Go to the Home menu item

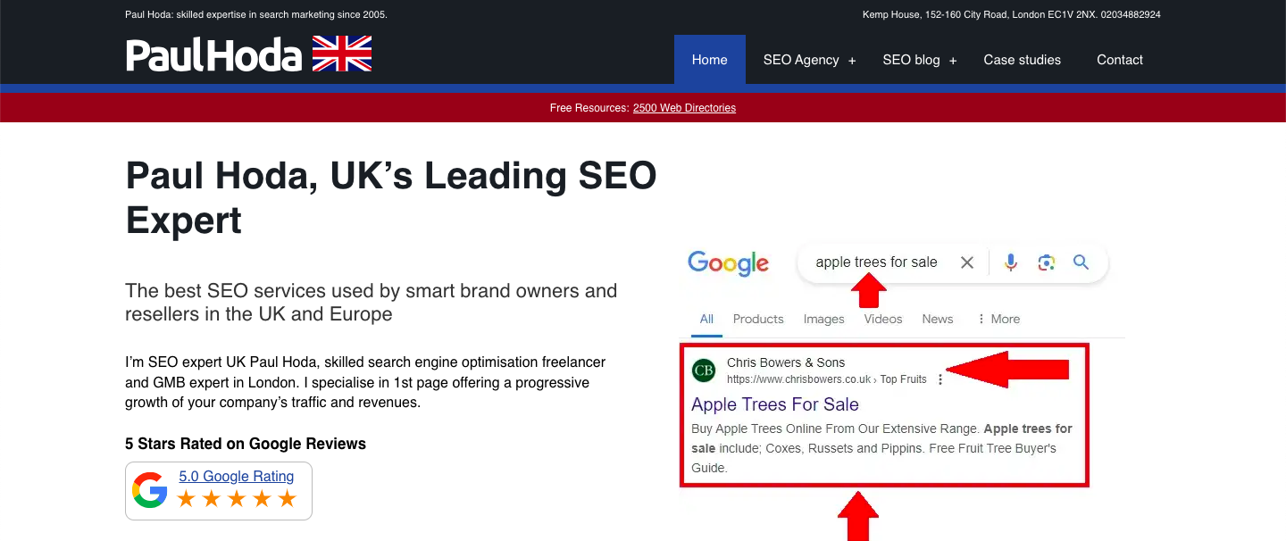point(710,60)
